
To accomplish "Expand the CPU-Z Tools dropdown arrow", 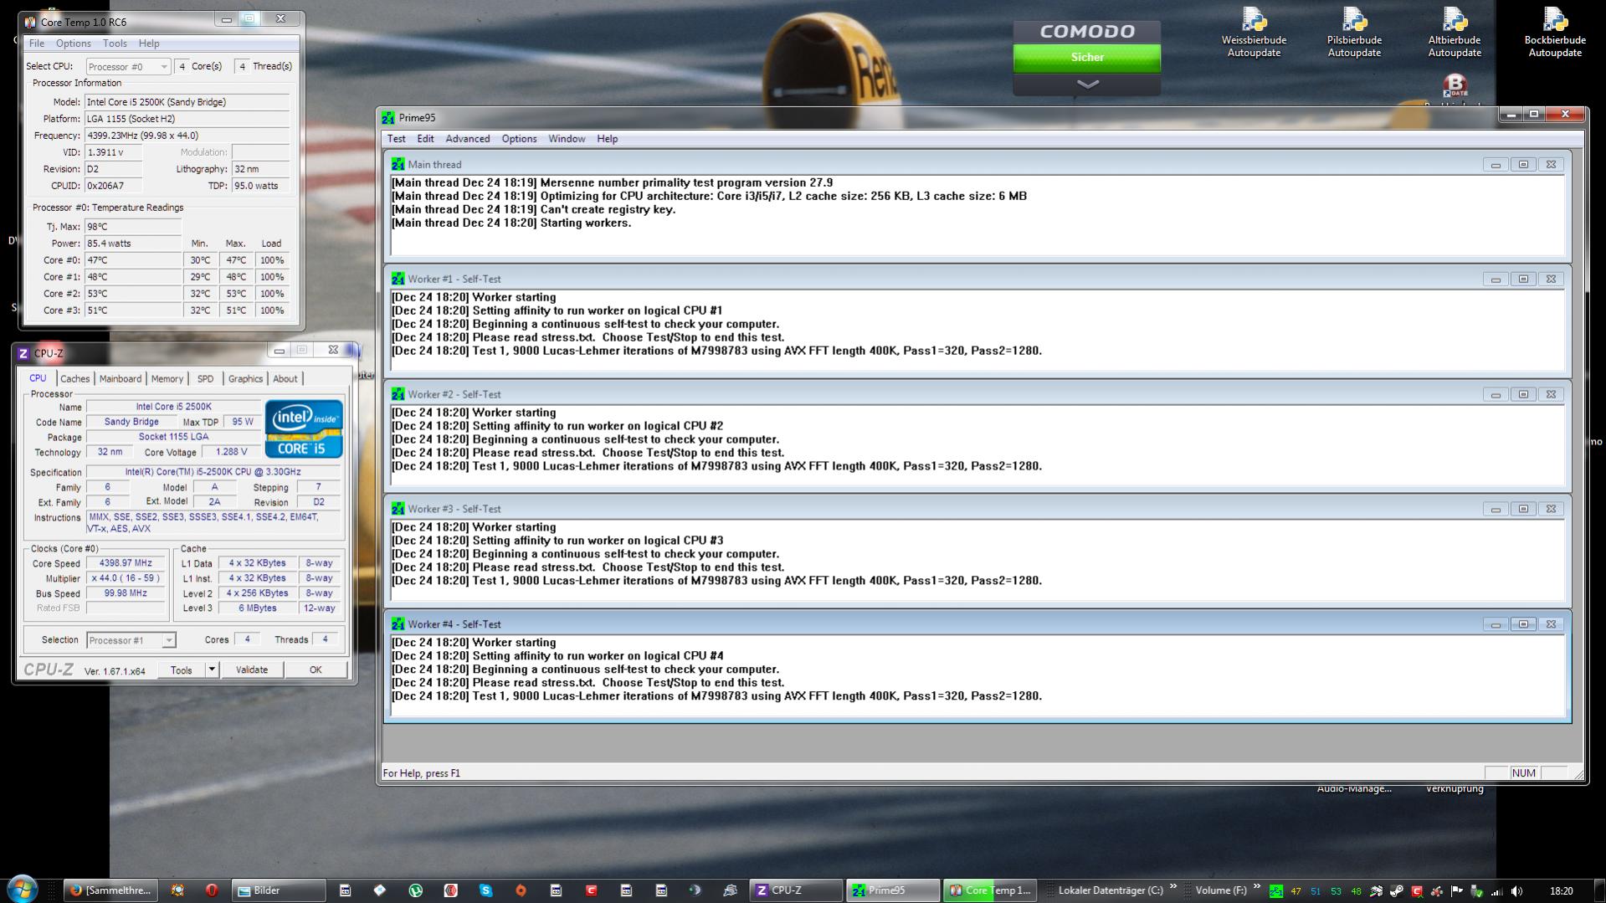I will [212, 670].
